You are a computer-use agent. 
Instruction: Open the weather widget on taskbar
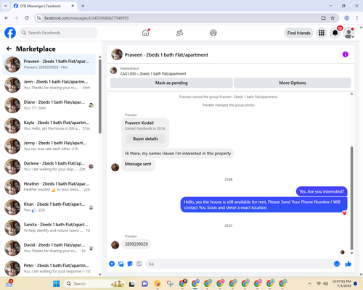point(9,283)
